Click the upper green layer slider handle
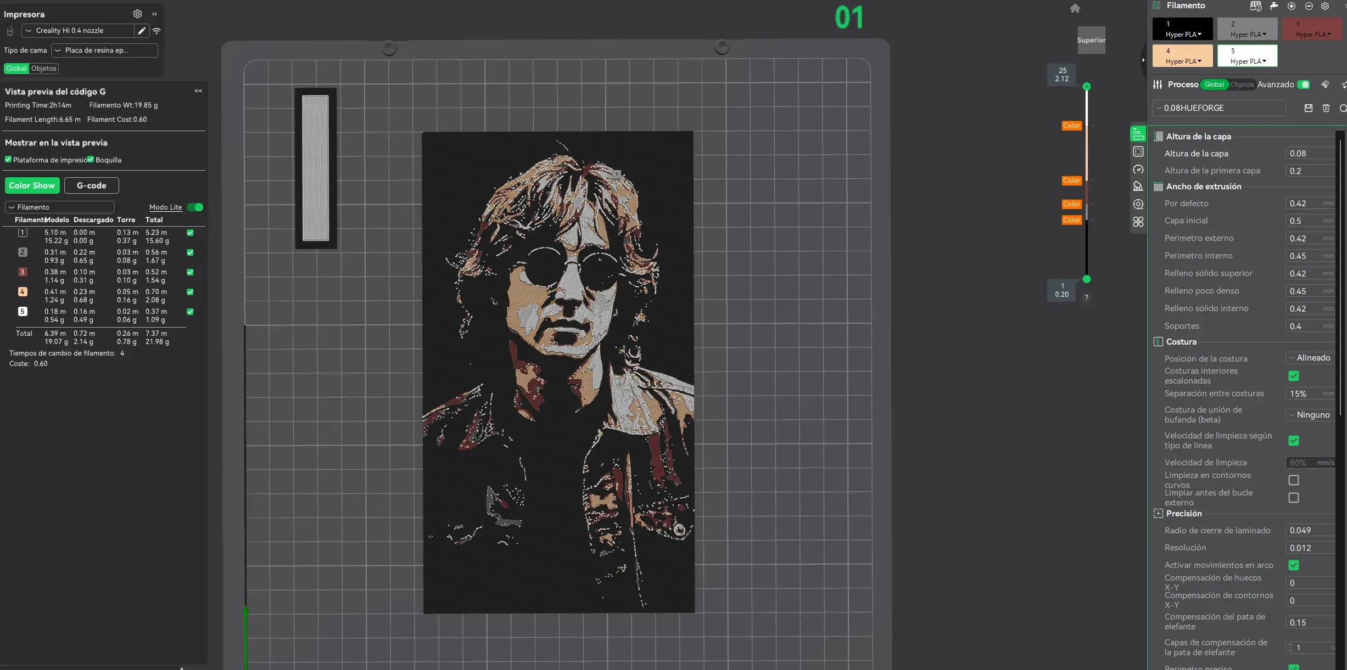This screenshot has width=1347, height=670. 1087,87
